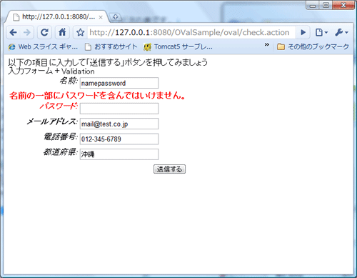
Task: Open the page menu icon
Action: [321, 32]
